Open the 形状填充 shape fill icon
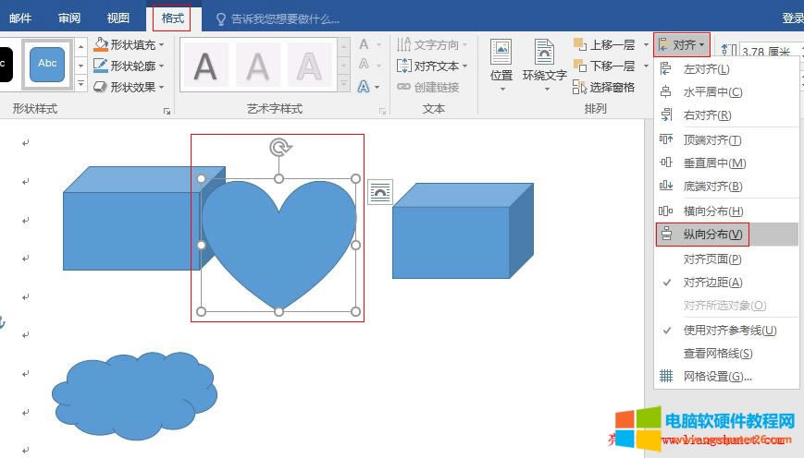This screenshot has width=804, height=458. click(x=101, y=44)
